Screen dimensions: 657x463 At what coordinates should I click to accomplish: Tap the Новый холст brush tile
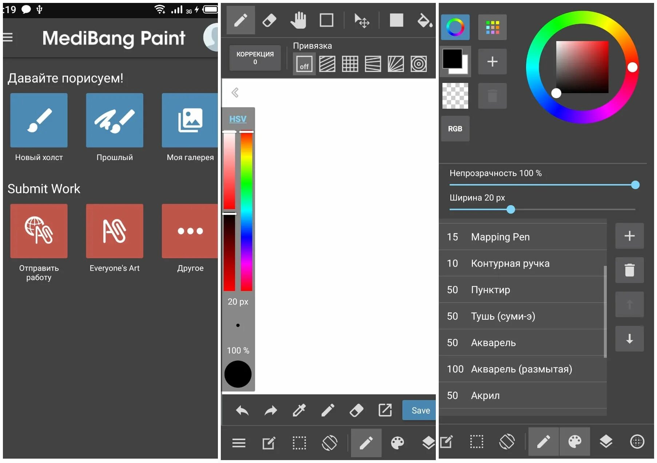(39, 120)
